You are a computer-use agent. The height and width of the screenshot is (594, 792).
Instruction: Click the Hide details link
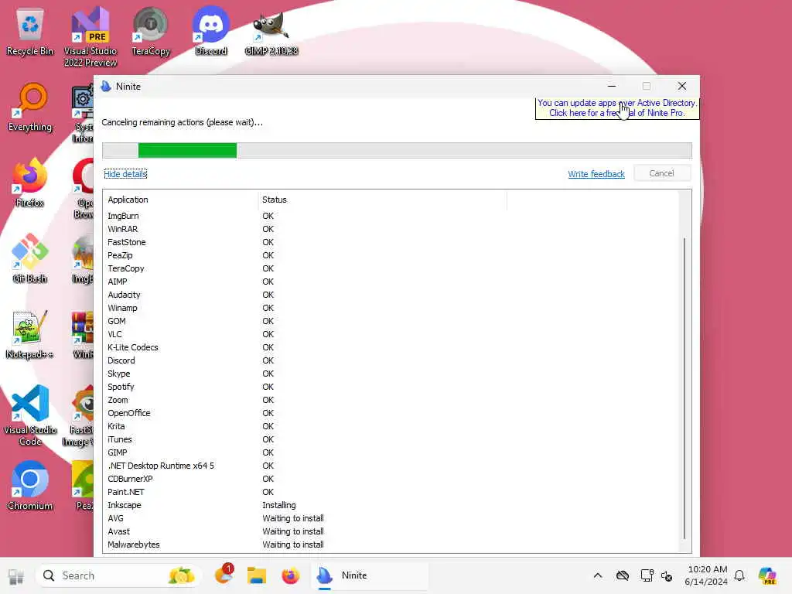pos(125,174)
